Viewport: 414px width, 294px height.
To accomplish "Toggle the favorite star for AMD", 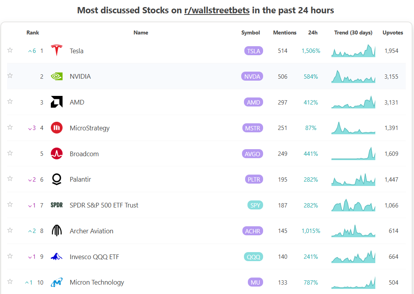I will 10,101.
